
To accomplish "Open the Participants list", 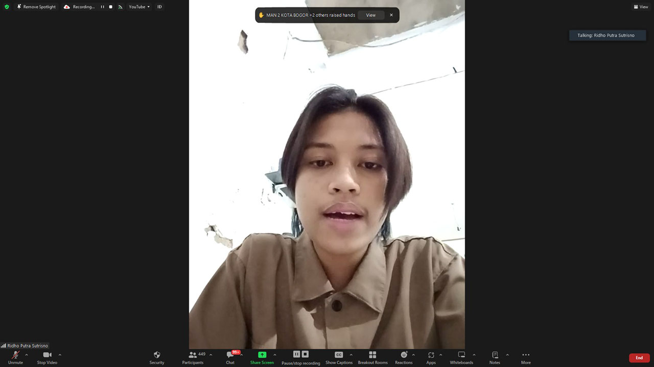I will point(193,357).
